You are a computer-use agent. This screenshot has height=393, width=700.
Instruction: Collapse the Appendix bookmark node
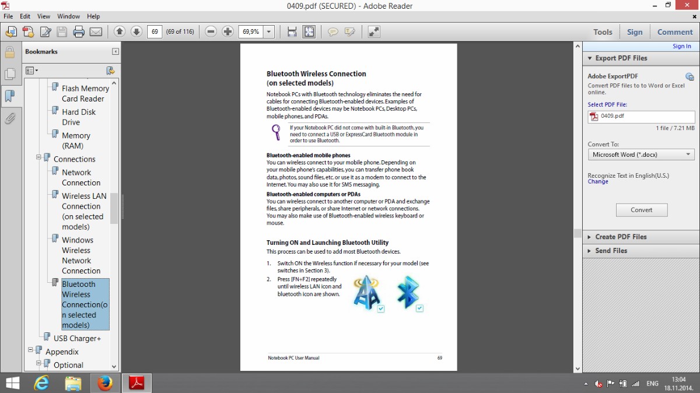point(31,350)
